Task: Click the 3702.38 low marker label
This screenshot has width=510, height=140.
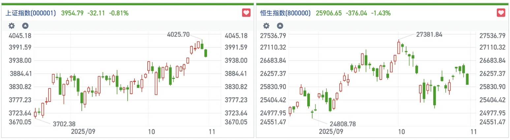Action: (x=64, y=124)
